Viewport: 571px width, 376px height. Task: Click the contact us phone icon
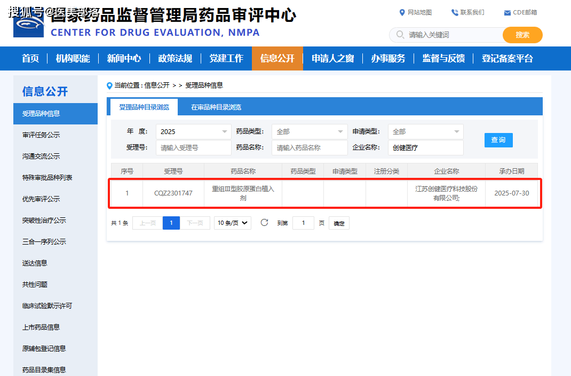pos(455,12)
